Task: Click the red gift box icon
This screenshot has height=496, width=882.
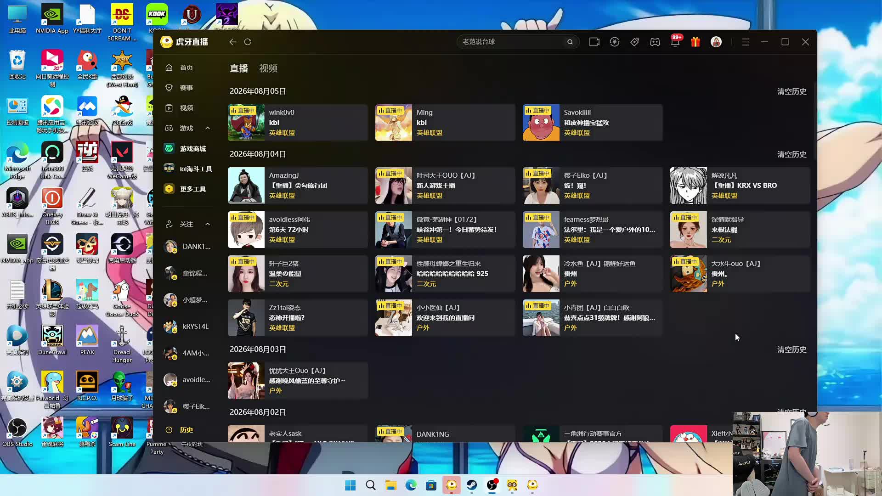Action: (695, 42)
